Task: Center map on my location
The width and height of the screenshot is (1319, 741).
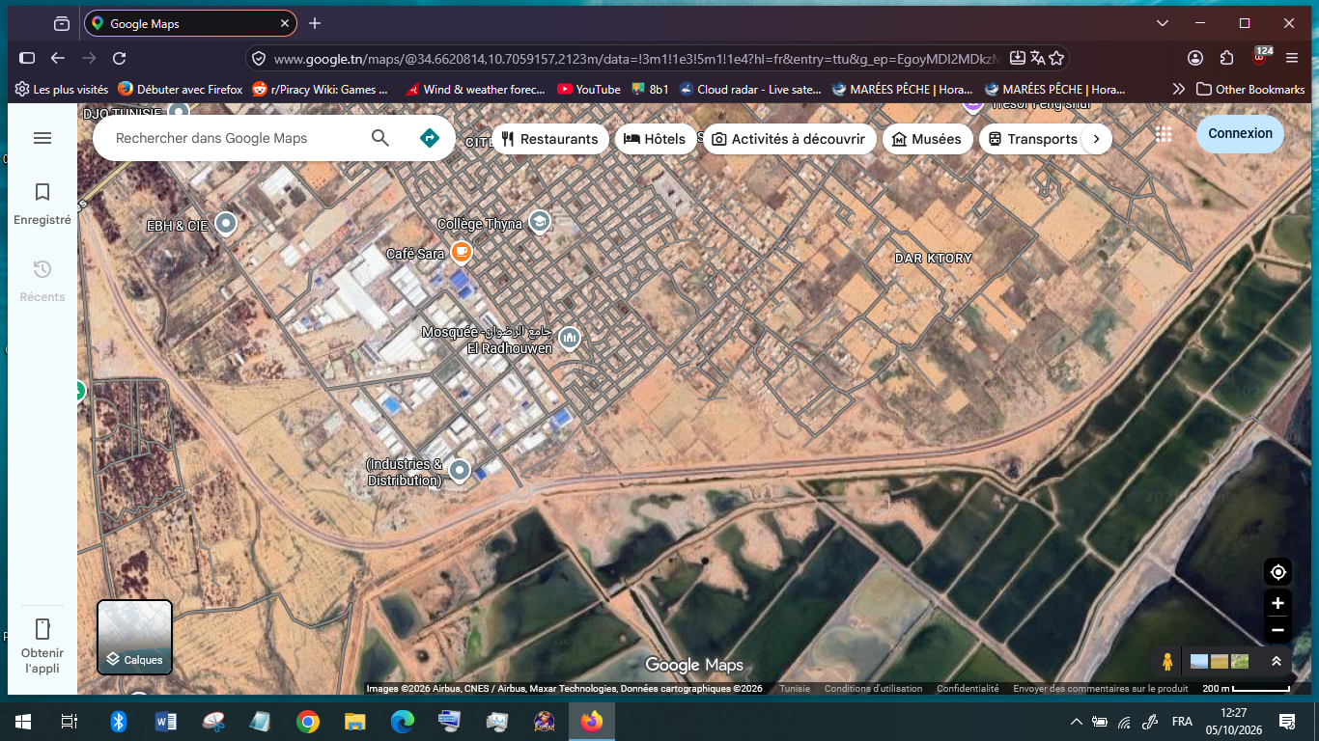Action: [1277, 572]
